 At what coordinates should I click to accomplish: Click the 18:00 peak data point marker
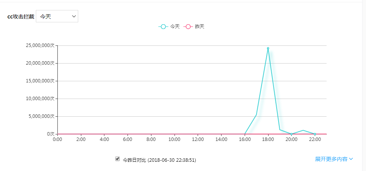coord(268,48)
